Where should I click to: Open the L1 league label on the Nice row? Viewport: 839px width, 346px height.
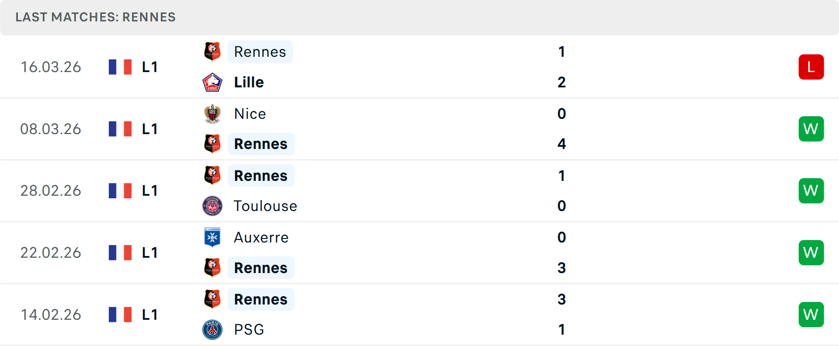[149, 128]
